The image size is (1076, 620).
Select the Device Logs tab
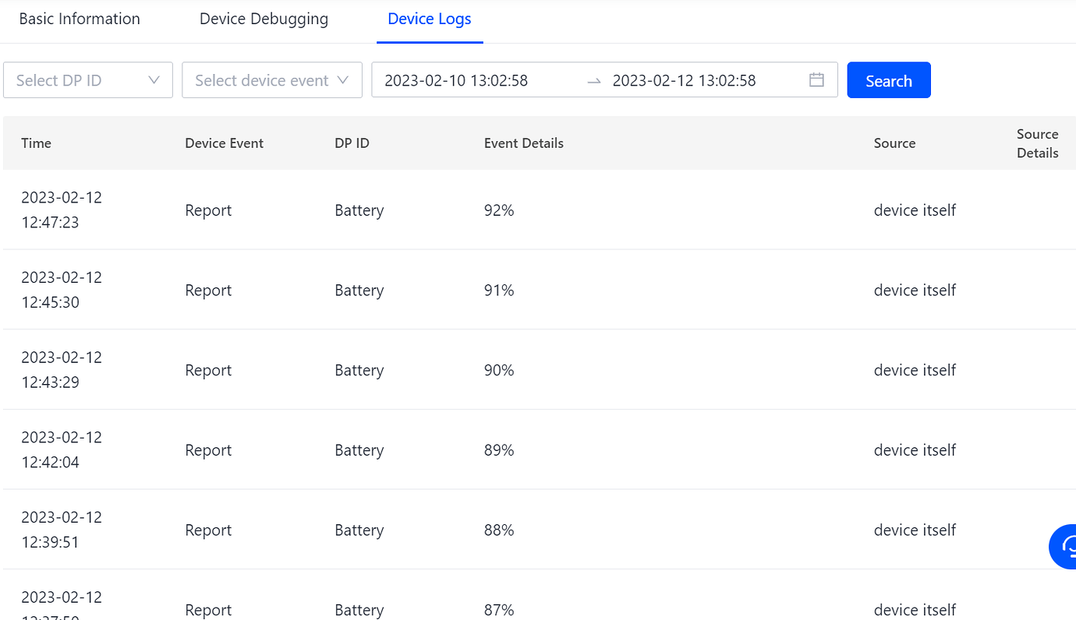[x=430, y=19]
